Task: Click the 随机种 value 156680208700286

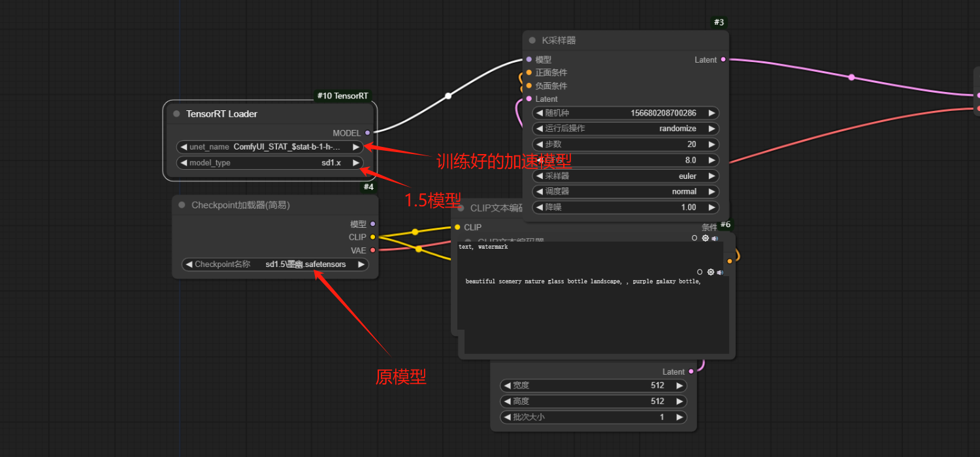Action: click(x=663, y=113)
